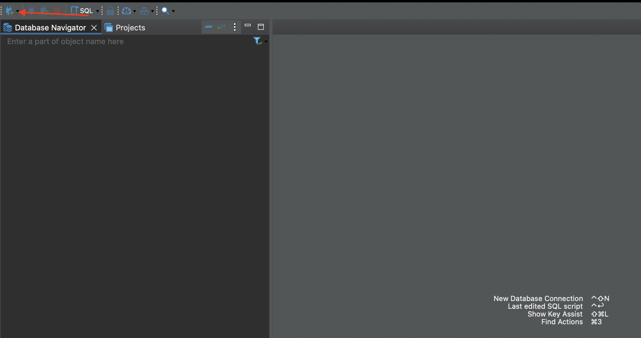This screenshot has width=641, height=338.
Task: Open the SQL editor dropdown menu
Action: [x=98, y=11]
